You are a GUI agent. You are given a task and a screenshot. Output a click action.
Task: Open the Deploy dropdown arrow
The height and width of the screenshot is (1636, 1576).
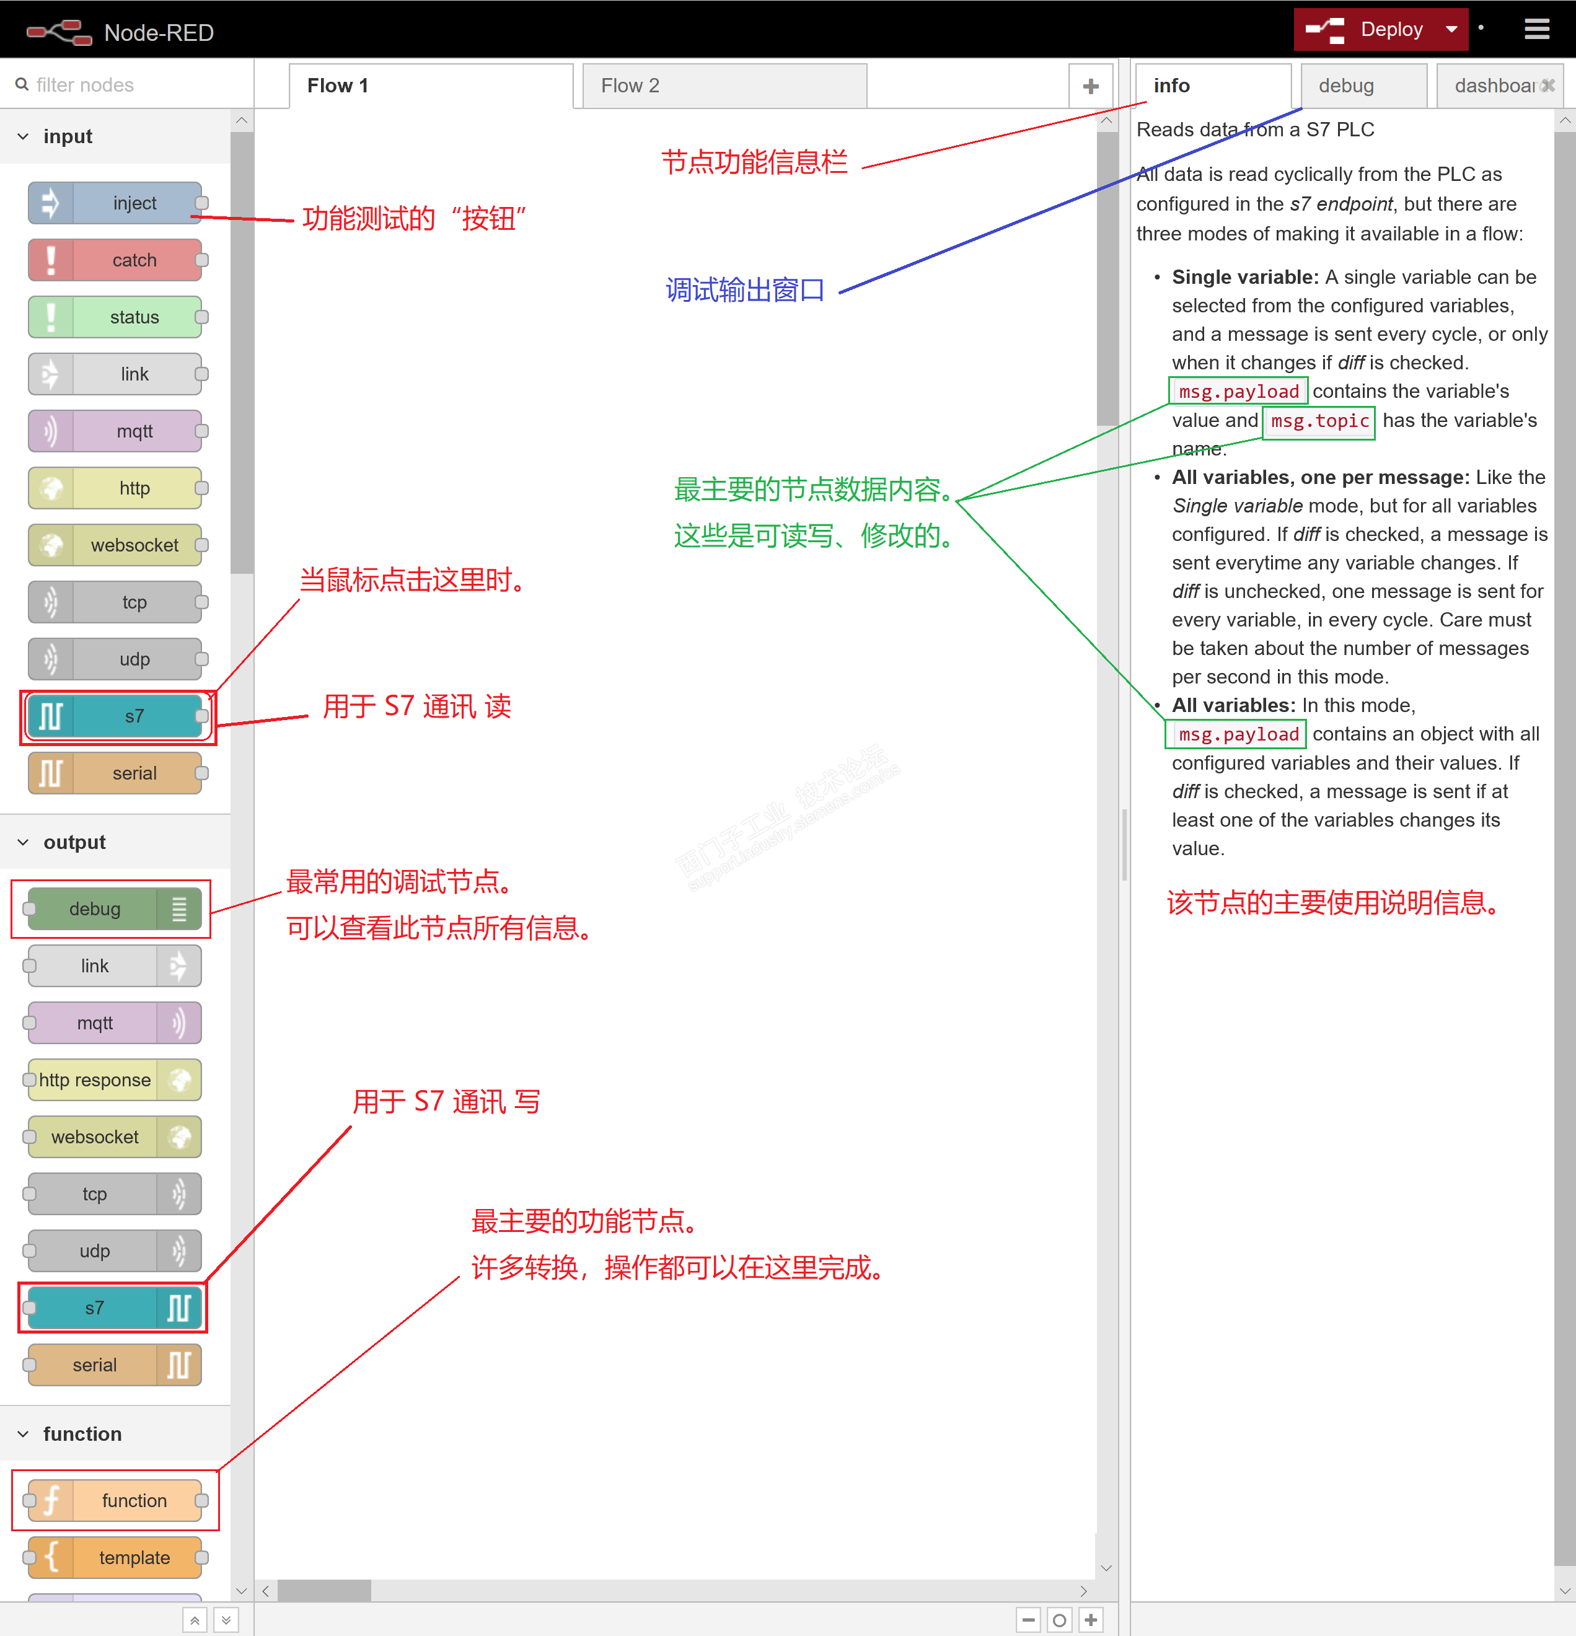click(x=1451, y=30)
